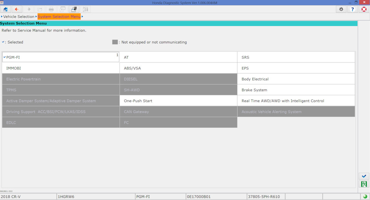The height and width of the screenshot is (200, 370).
Task: Click the 2018 CR-V status bar field
Action: pos(28,197)
